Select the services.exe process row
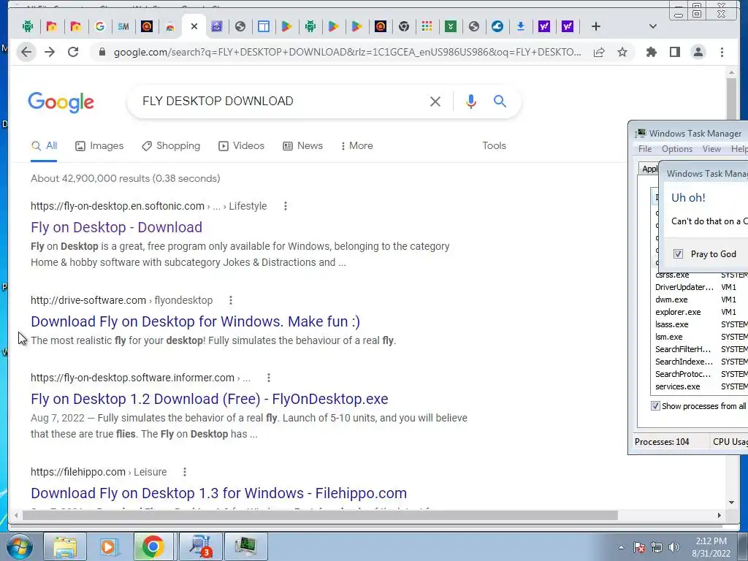The image size is (748, 561). tap(701, 386)
